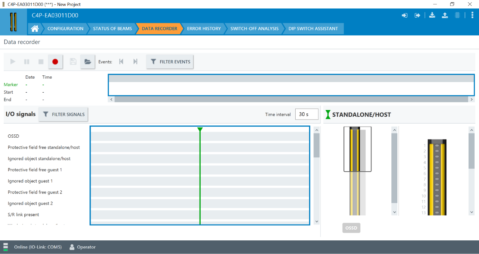Screen dimensions: 479x254
Task: Open a saved recording with folder icon
Action: tap(88, 62)
